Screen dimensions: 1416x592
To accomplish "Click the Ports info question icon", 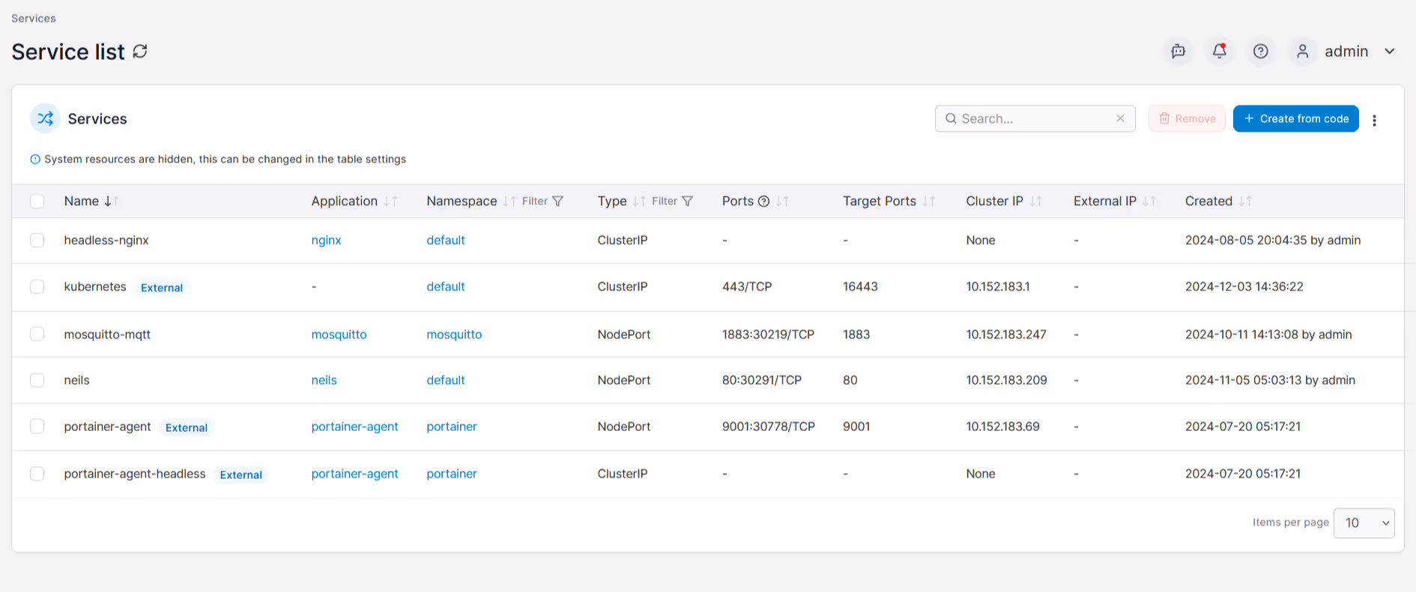I will pyautogui.click(x=763, y=201).
